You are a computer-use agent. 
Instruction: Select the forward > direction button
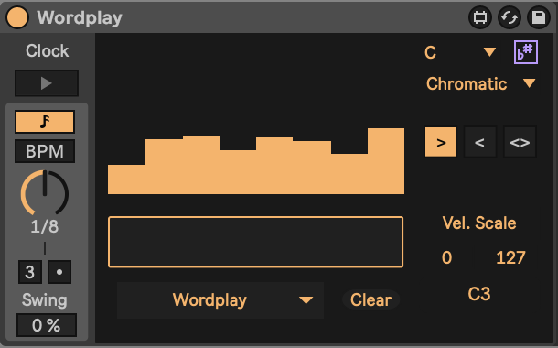pos(441,142)
